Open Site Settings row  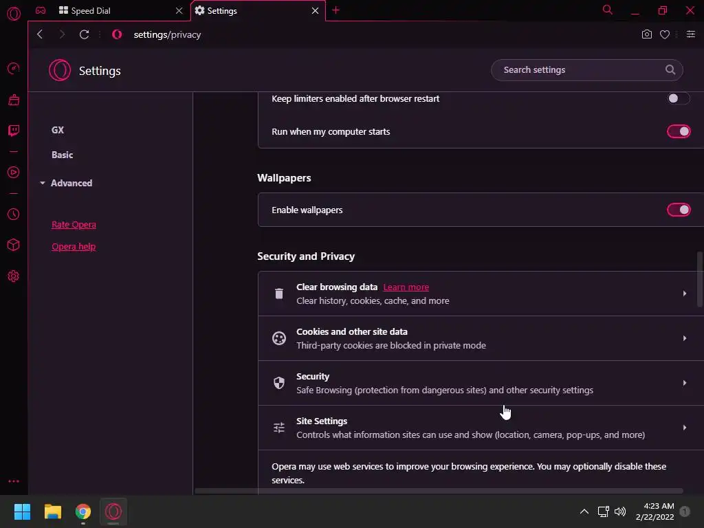481,428
